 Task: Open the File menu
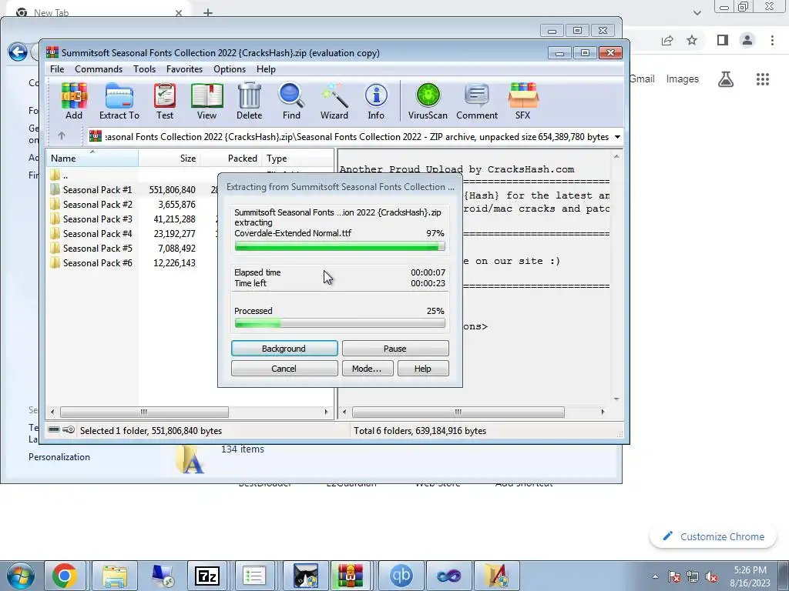57,68
